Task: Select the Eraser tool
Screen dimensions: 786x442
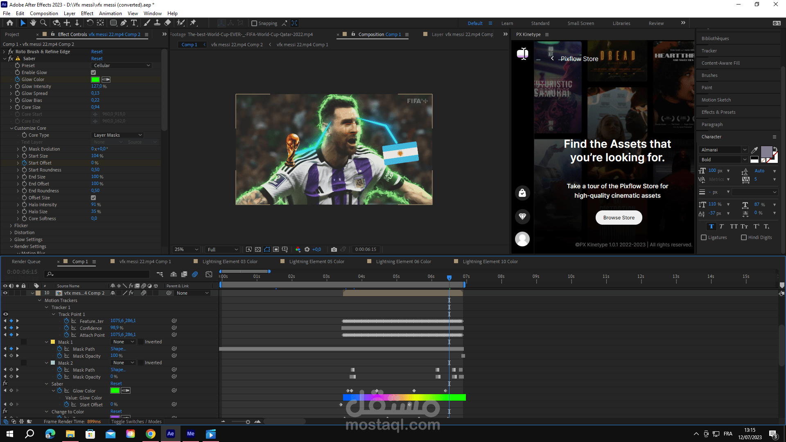Action: coord(168,23)
